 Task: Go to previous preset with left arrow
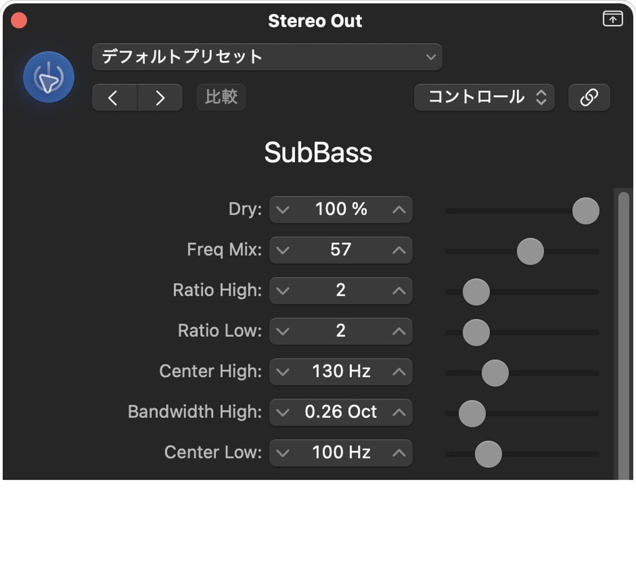[x=114, y=98]
